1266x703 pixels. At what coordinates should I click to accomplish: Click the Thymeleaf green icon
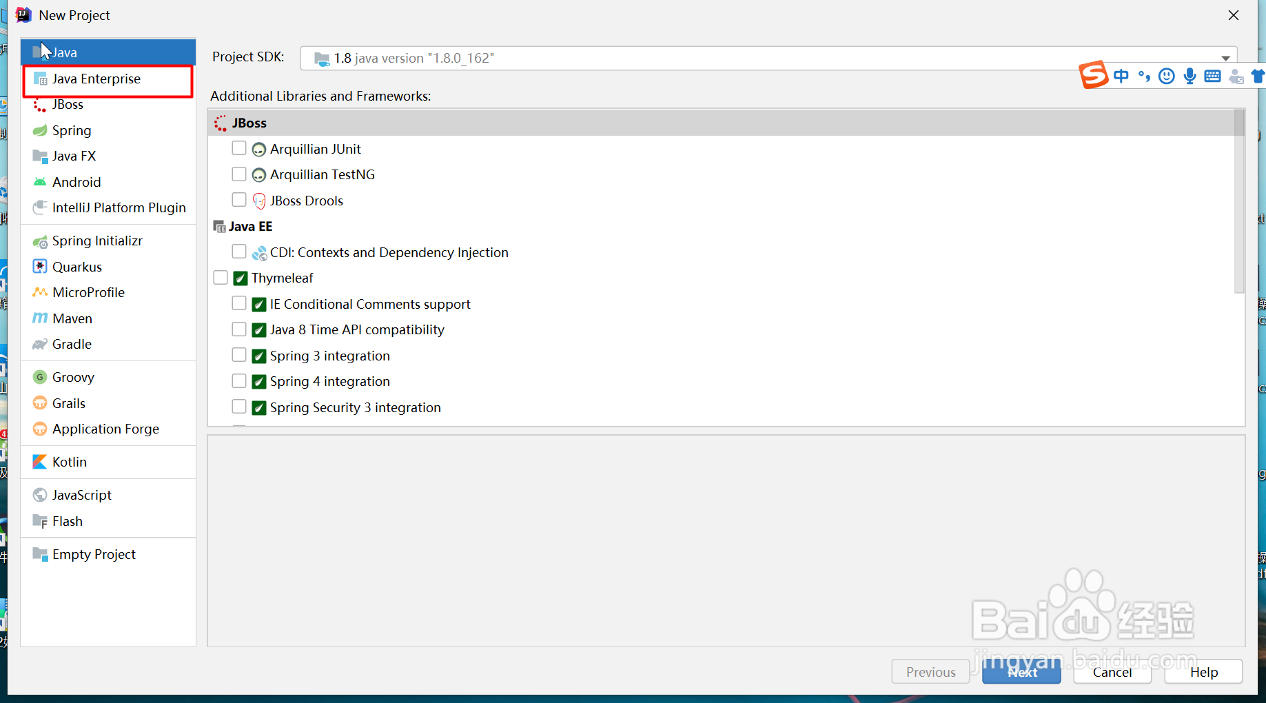(x=241, y=278)
